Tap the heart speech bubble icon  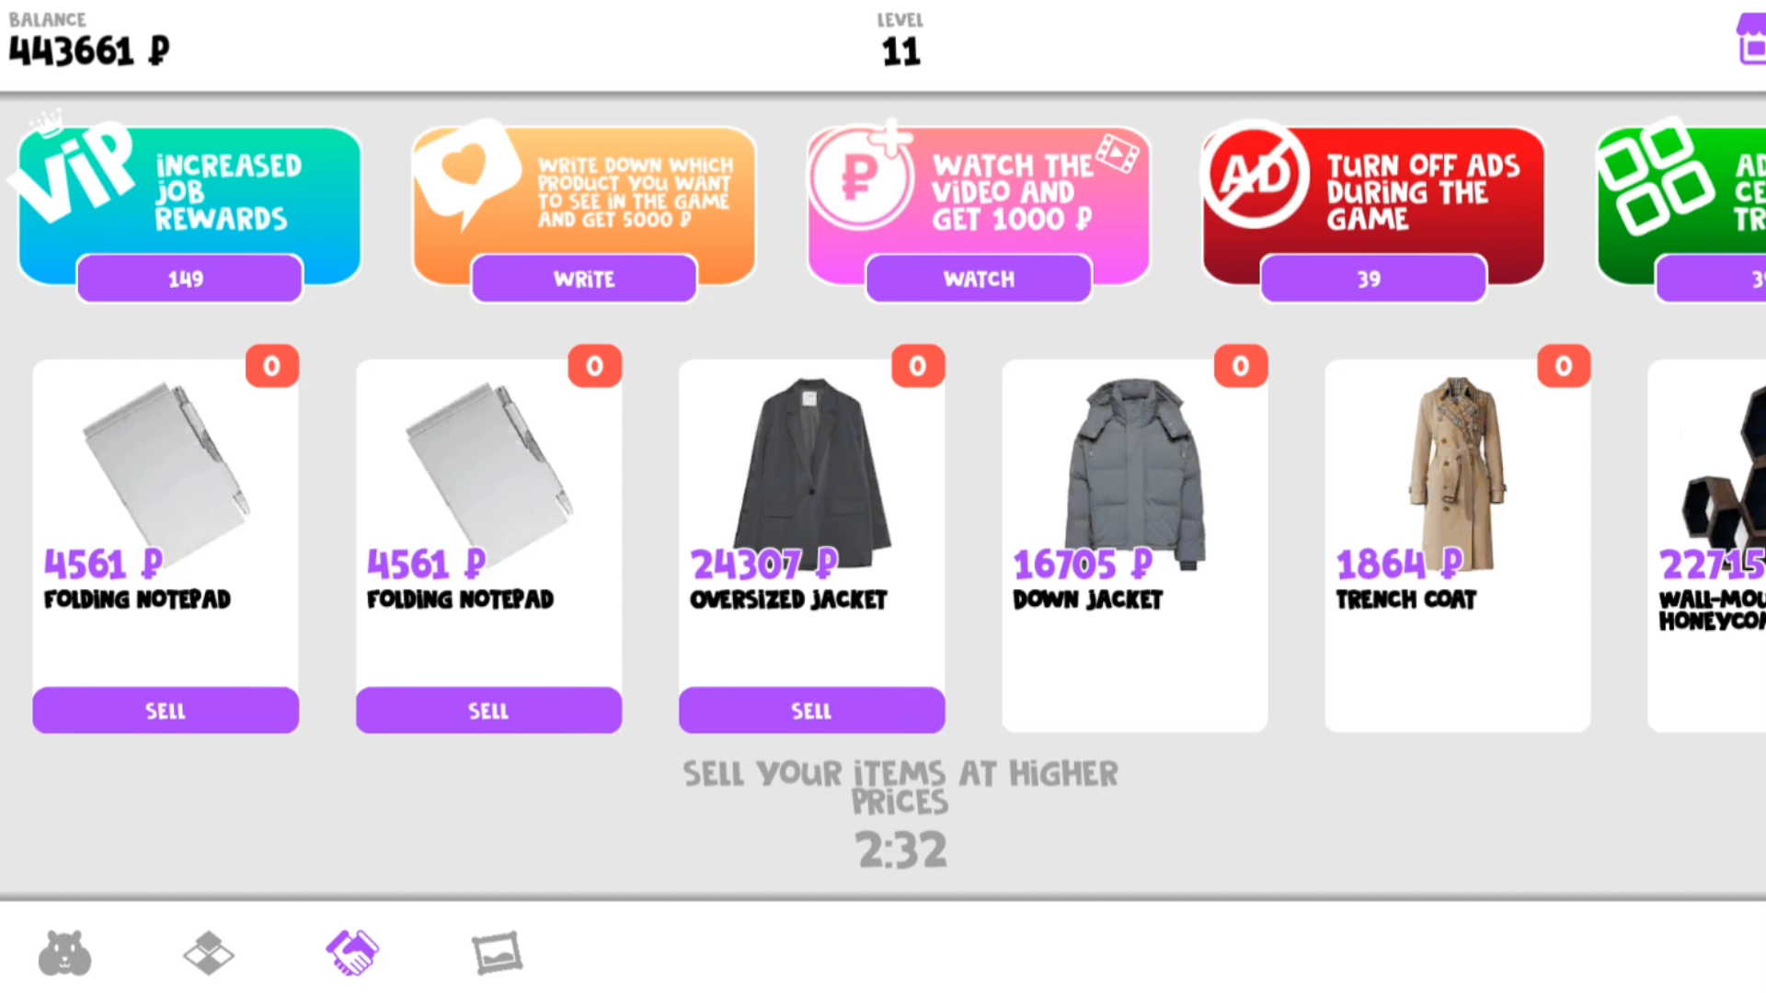point(464,170)
